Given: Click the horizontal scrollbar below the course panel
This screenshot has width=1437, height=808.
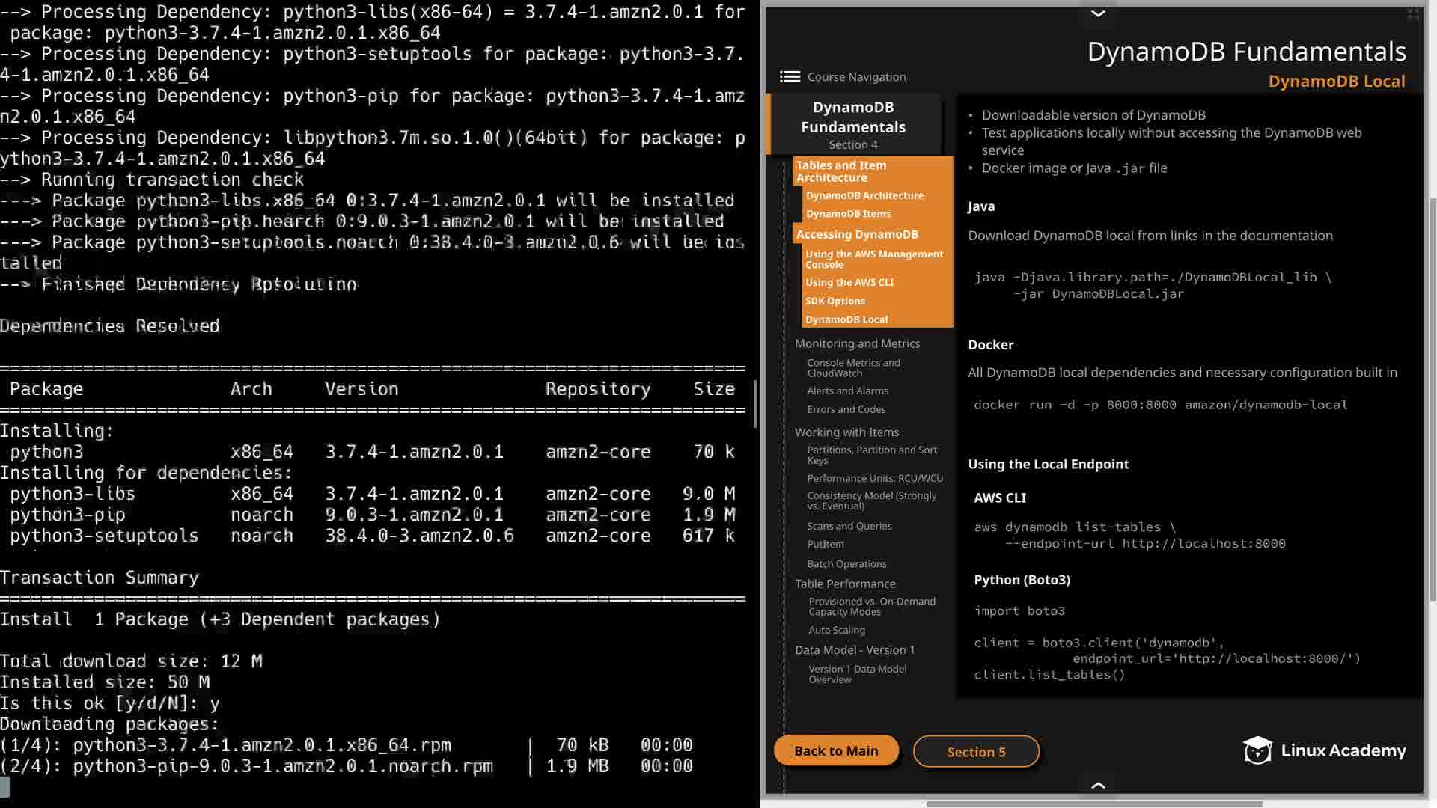Looking at the screenshot, I should coord(1094,804).
